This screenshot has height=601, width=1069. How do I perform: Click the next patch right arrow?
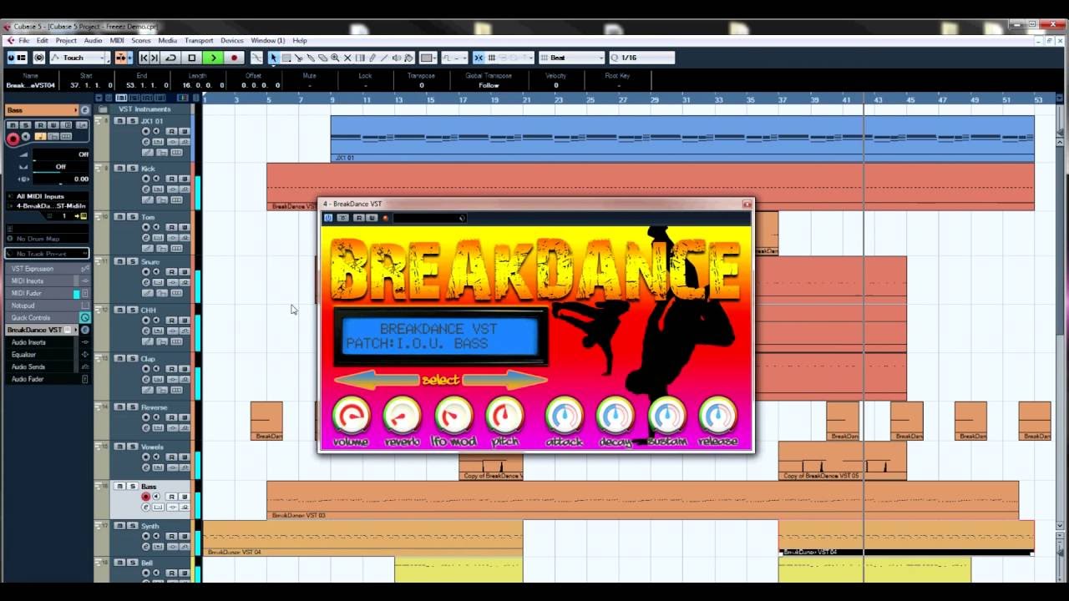point(505,380)
